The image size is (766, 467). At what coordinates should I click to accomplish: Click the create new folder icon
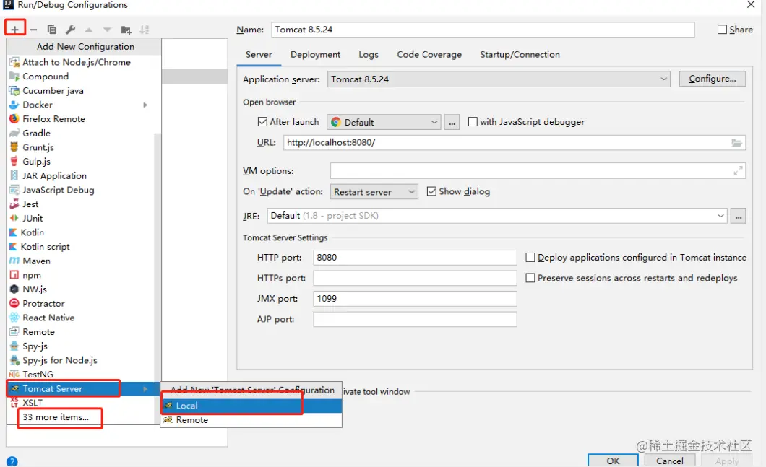tap(126, 30)
